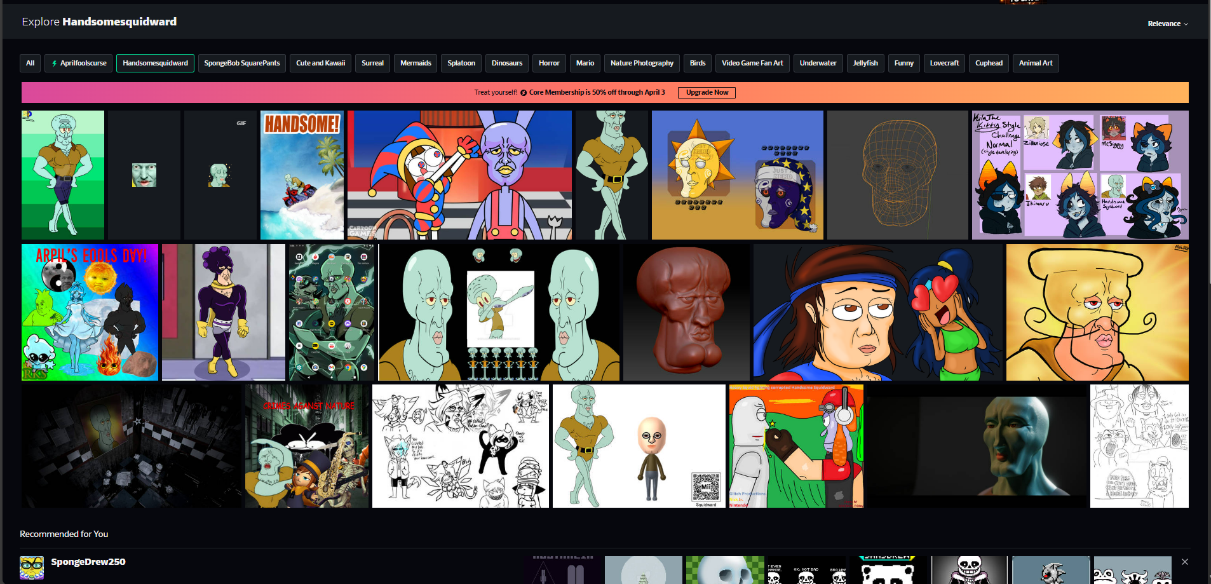This screenshot has width=1211, height=584.
Task: Select the Horror tag
Action: click(x=549, y=63)
